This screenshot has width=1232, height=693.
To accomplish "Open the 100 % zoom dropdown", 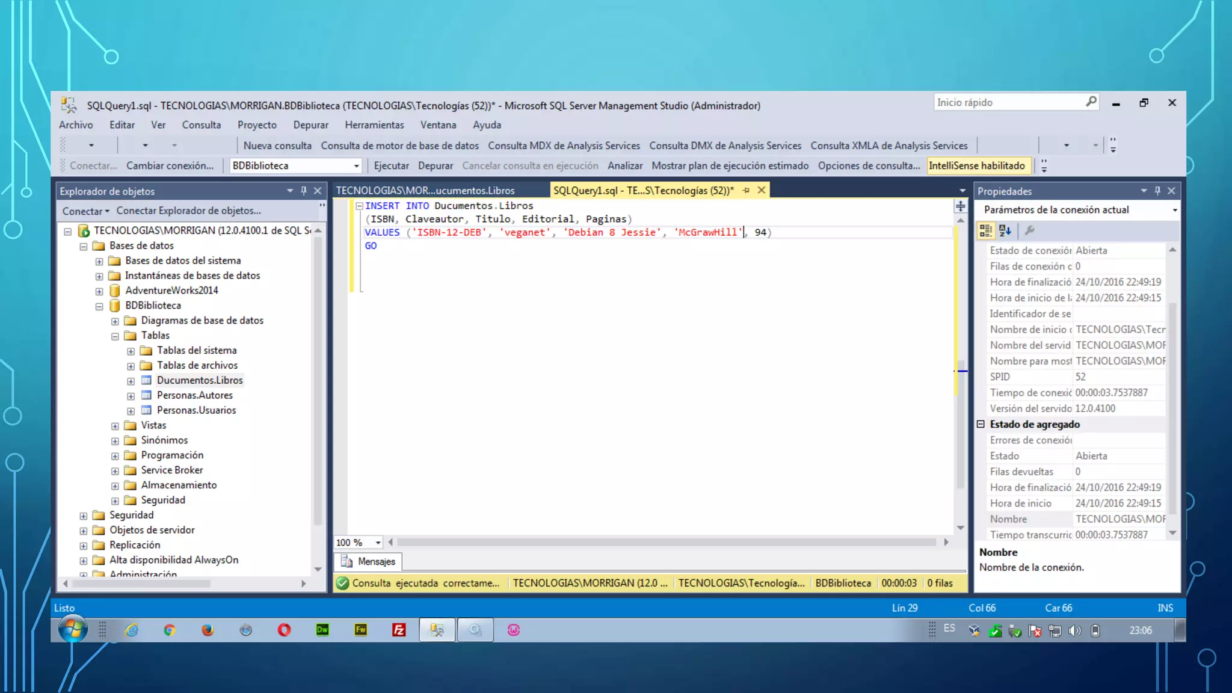I will click(378, 543).
